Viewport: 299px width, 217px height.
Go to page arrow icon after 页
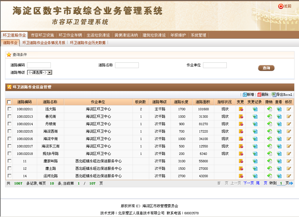tap(291, 183)
